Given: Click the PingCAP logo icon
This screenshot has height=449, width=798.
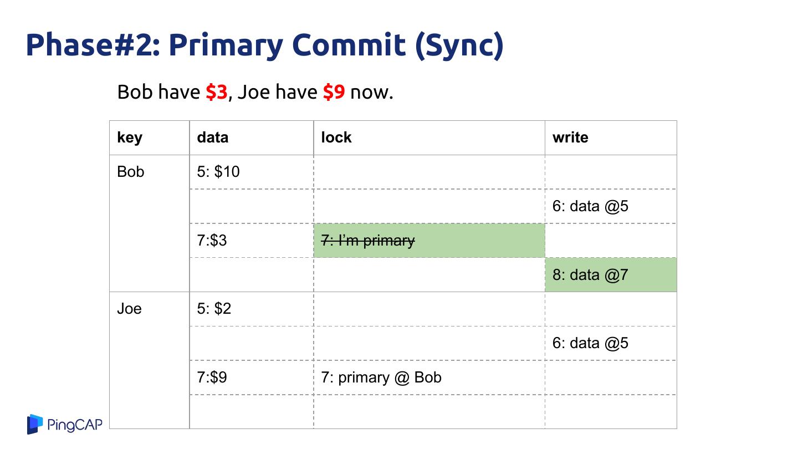Looking at the screenshot, I should pyautogui.click(x=35, y=424).
